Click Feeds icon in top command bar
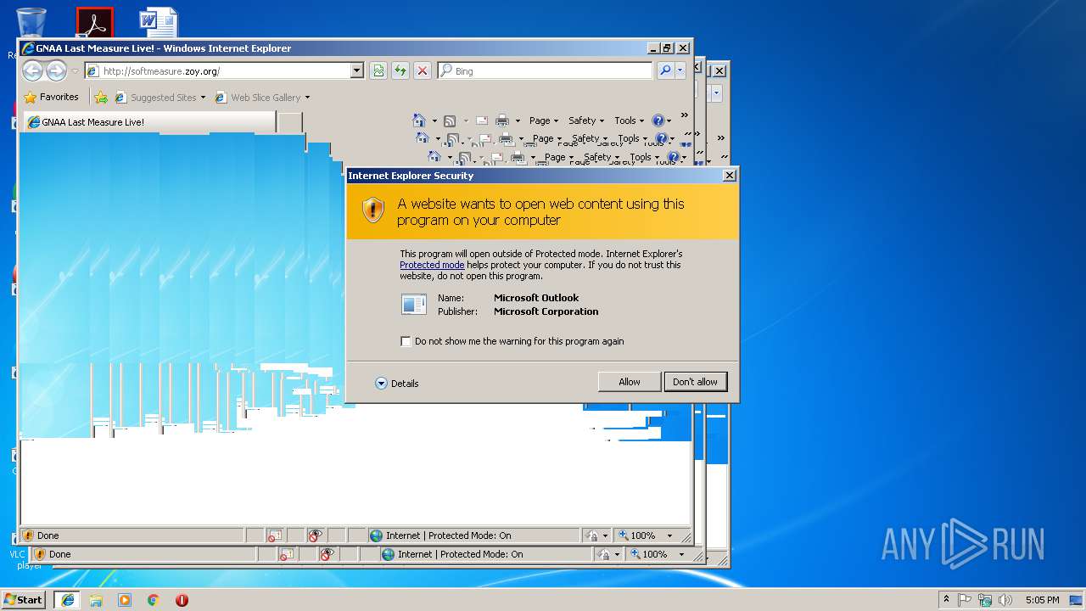This screenshot has height=611, width=1086. click(x=450, y=121)
